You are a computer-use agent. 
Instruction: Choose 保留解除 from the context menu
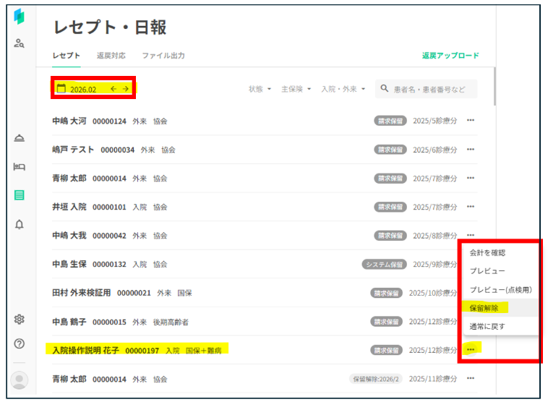484,308
